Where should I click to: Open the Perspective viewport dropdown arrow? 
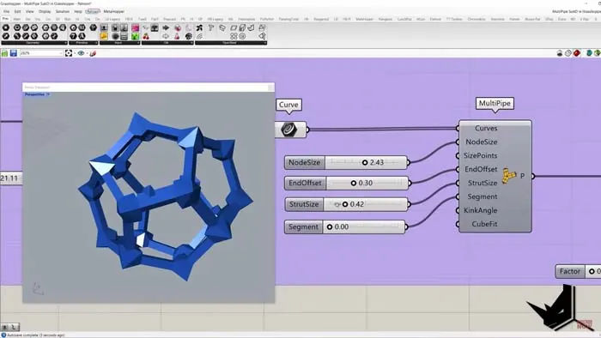click(48, 94)
